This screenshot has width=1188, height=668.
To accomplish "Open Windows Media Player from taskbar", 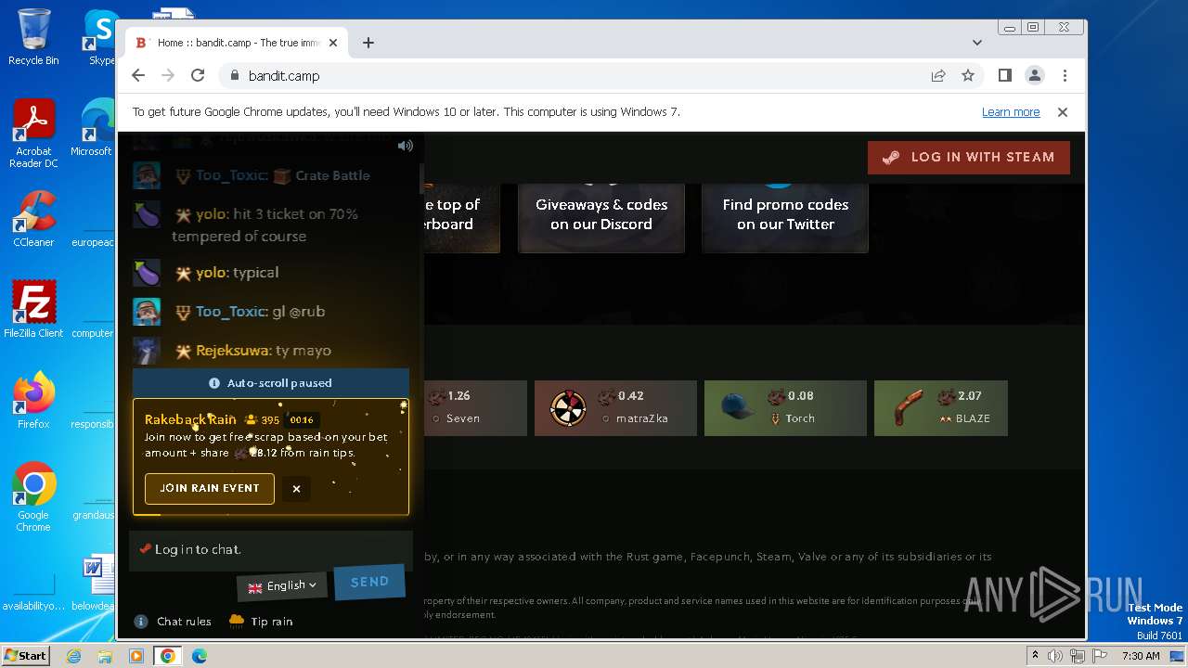I will click(x=136, y=656).
